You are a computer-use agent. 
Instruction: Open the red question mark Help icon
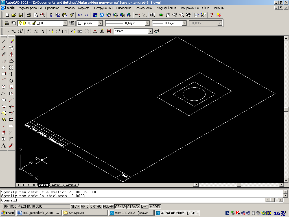pos(212,15)
